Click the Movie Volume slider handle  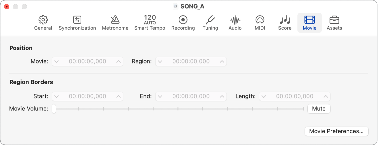[x=54, y=109]
